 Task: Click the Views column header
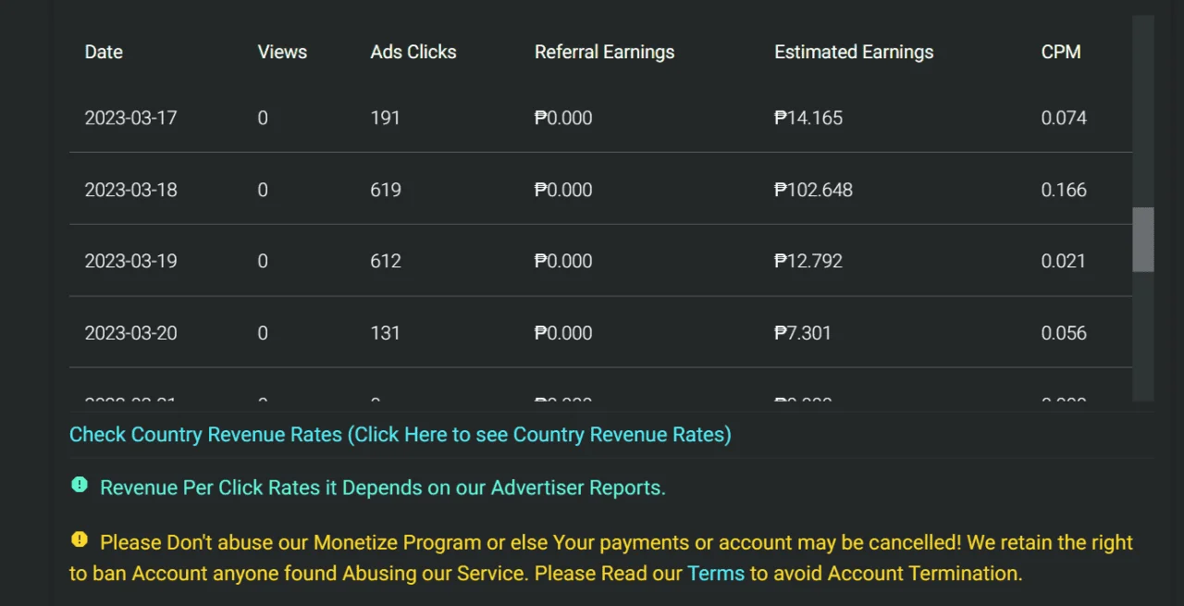click(x=282, y=52)
